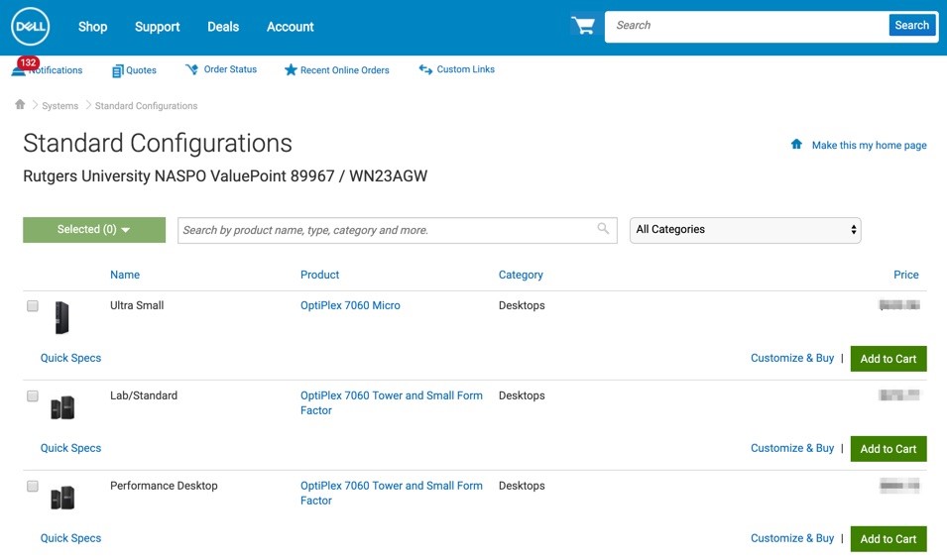Click Make this my home page

869,145
